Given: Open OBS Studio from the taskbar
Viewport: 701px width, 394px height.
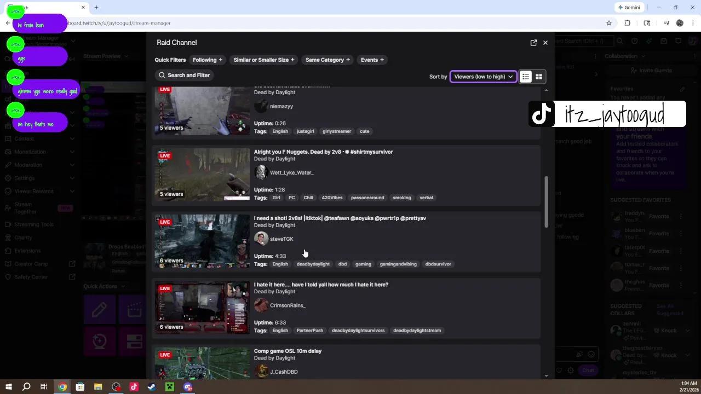Looking at the screenshot, I should (x=116, y=387).
